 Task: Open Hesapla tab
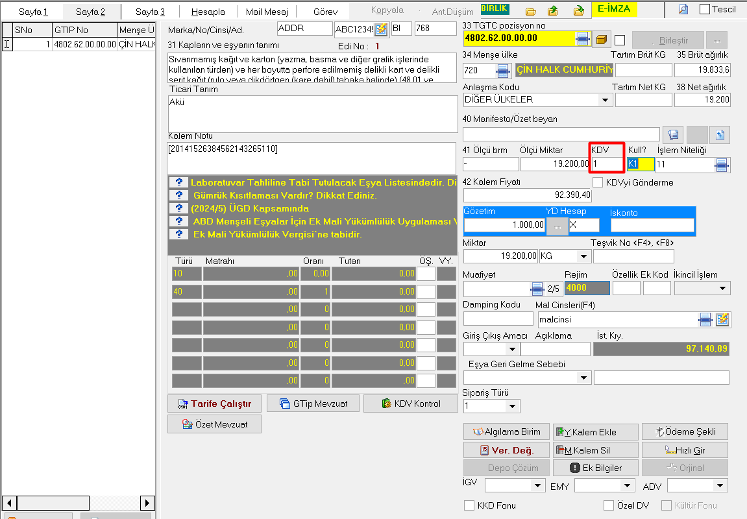click(208, 12)
